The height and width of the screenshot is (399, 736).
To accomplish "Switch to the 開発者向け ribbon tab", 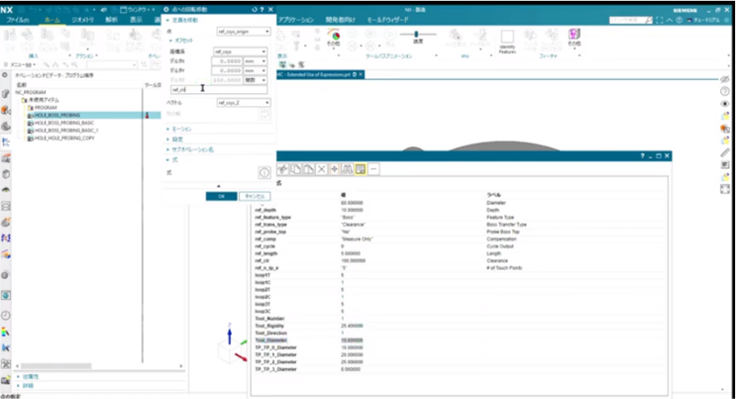I will click(x=340, y=20).
